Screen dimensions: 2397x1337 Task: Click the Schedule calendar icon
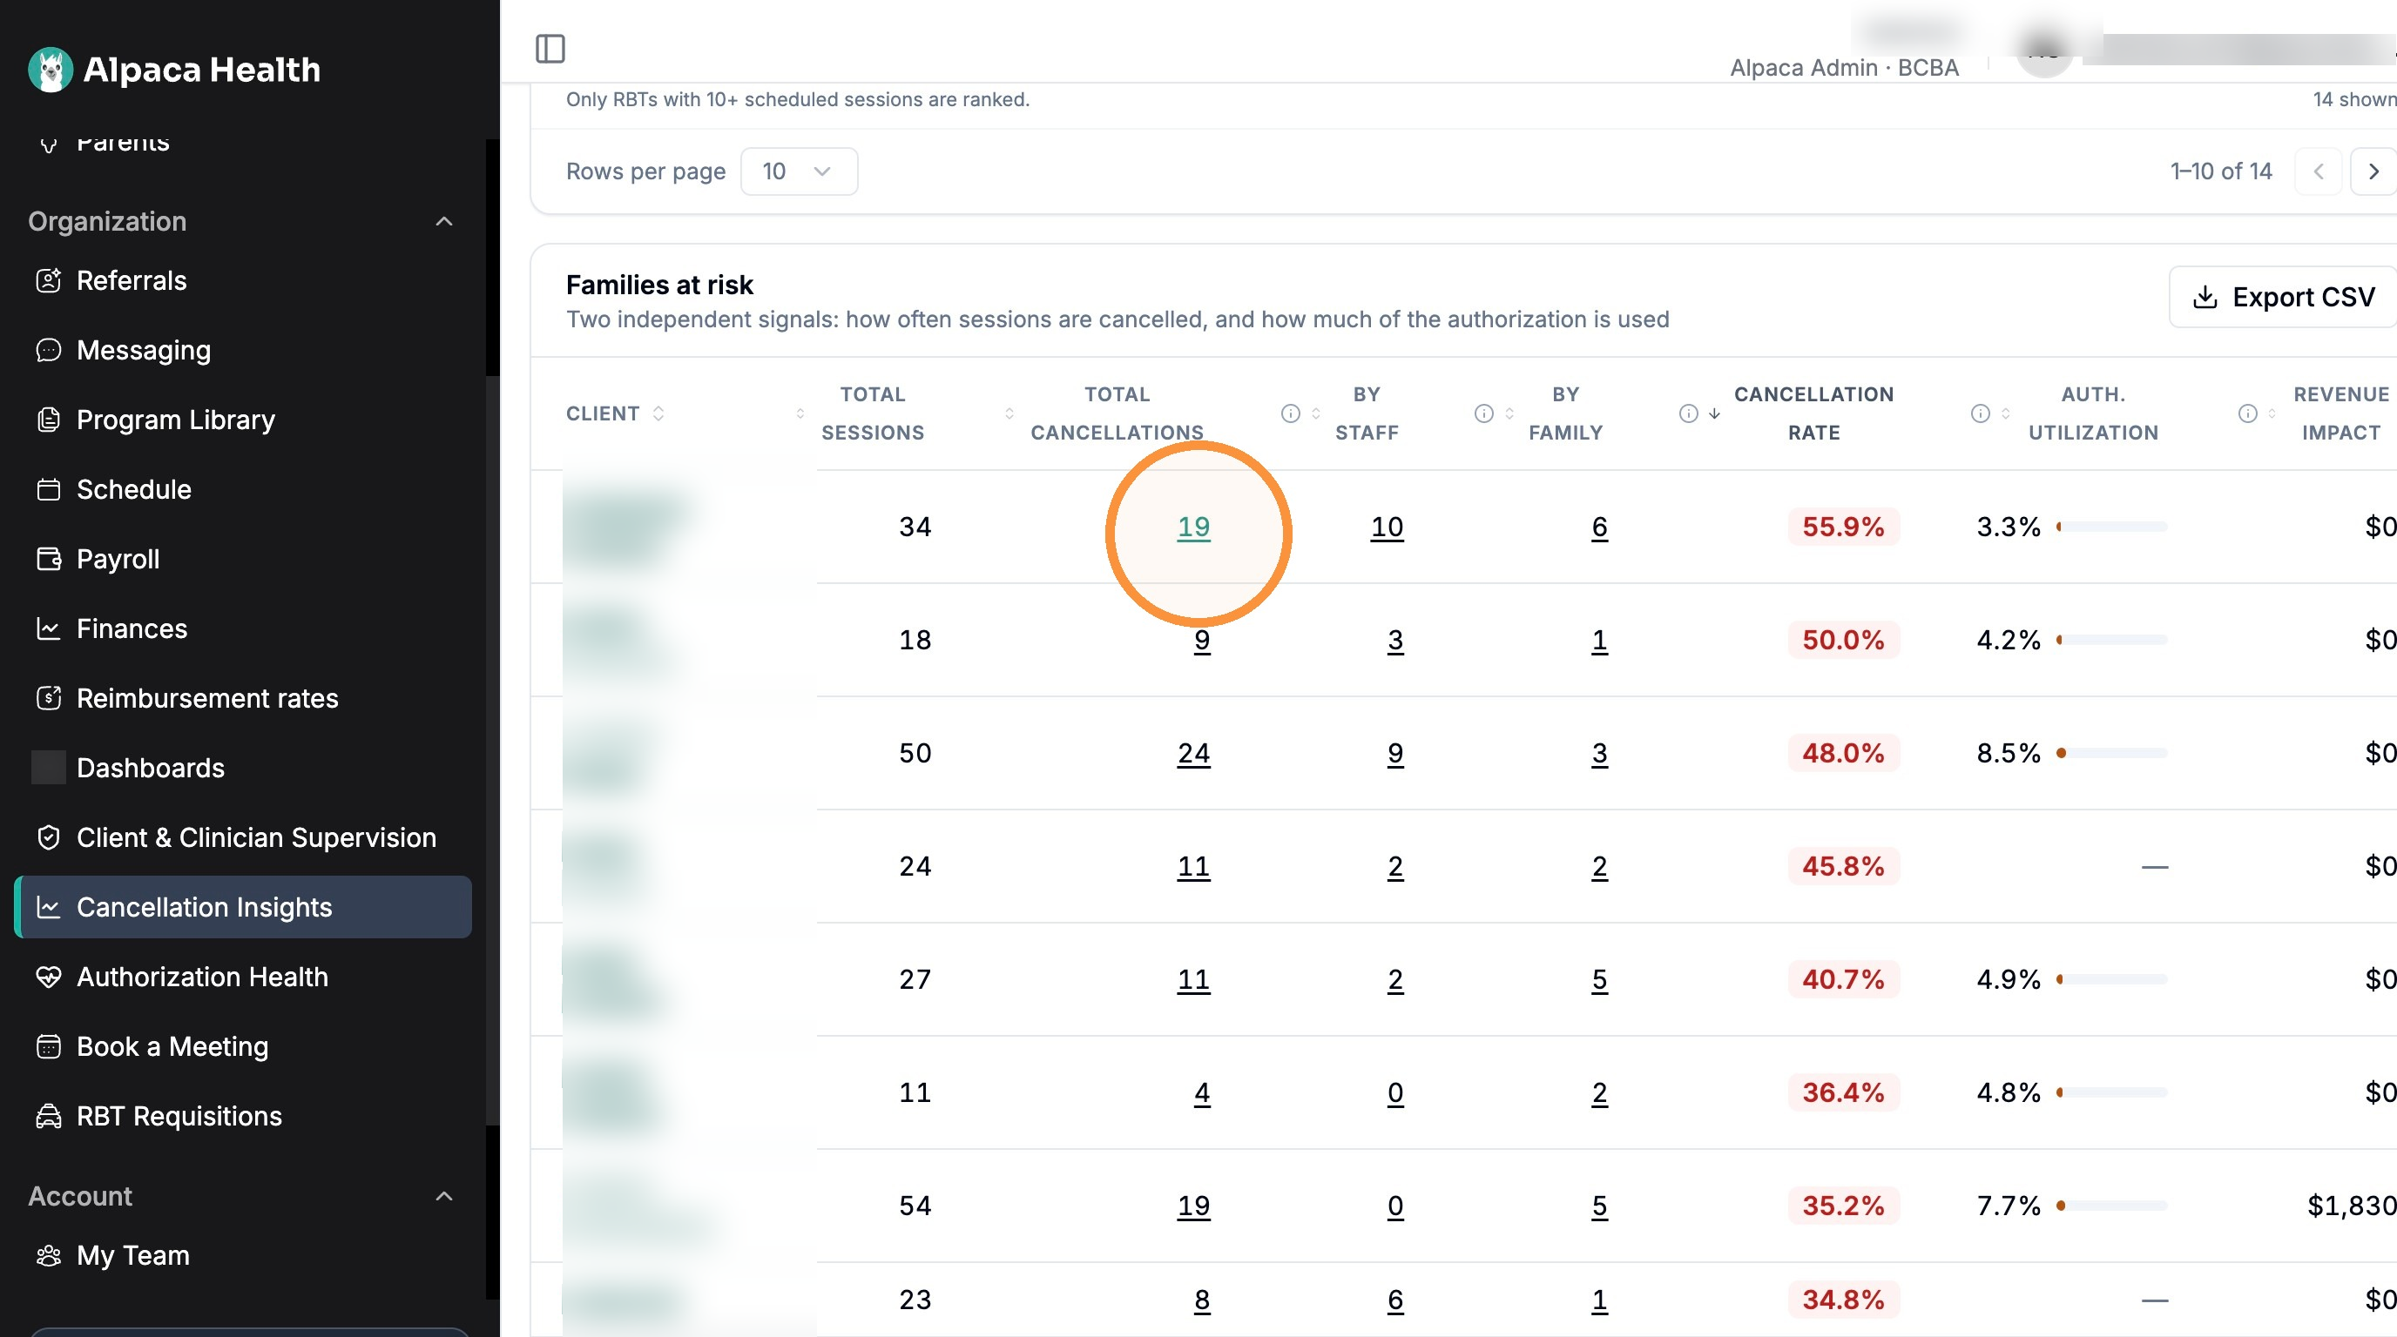pos(49,490)
